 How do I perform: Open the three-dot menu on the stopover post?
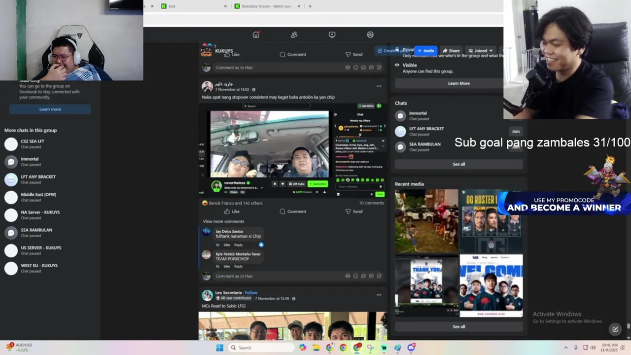(x=379, y=86)
